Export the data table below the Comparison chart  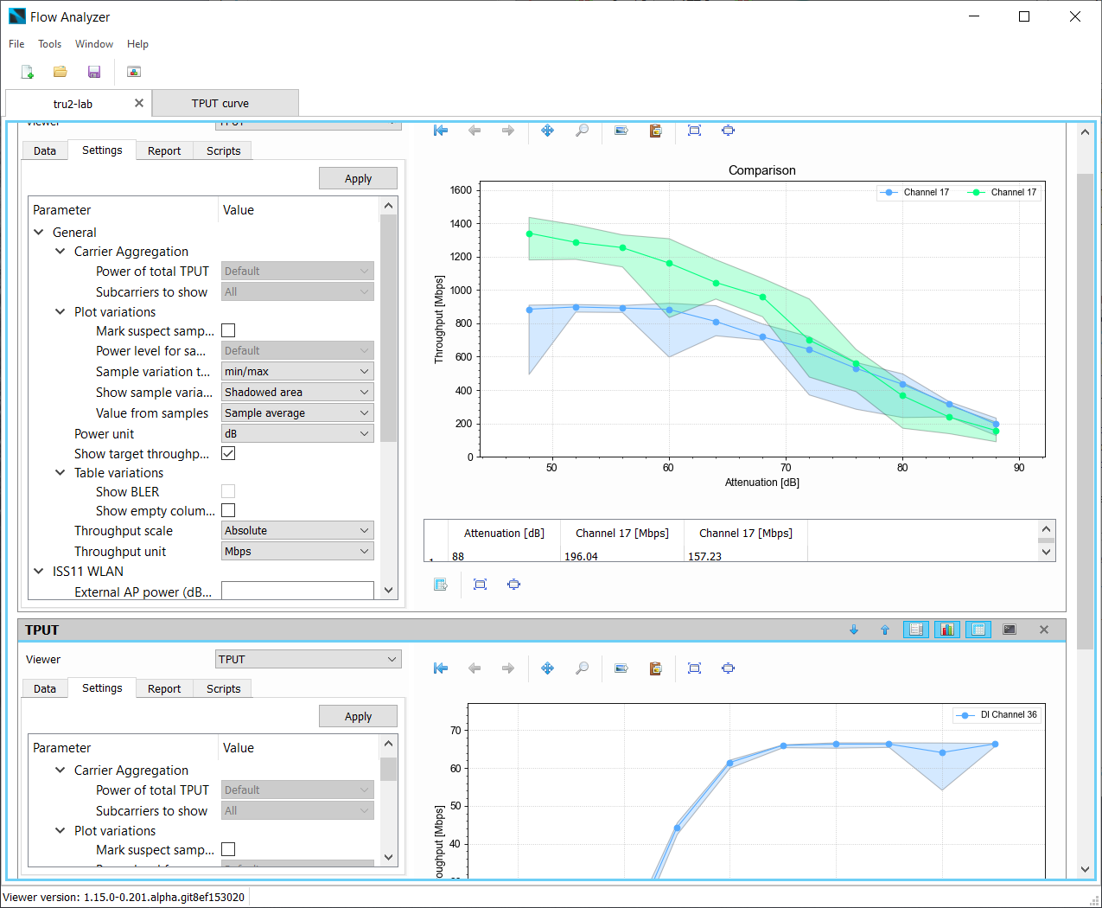point(441,584)
